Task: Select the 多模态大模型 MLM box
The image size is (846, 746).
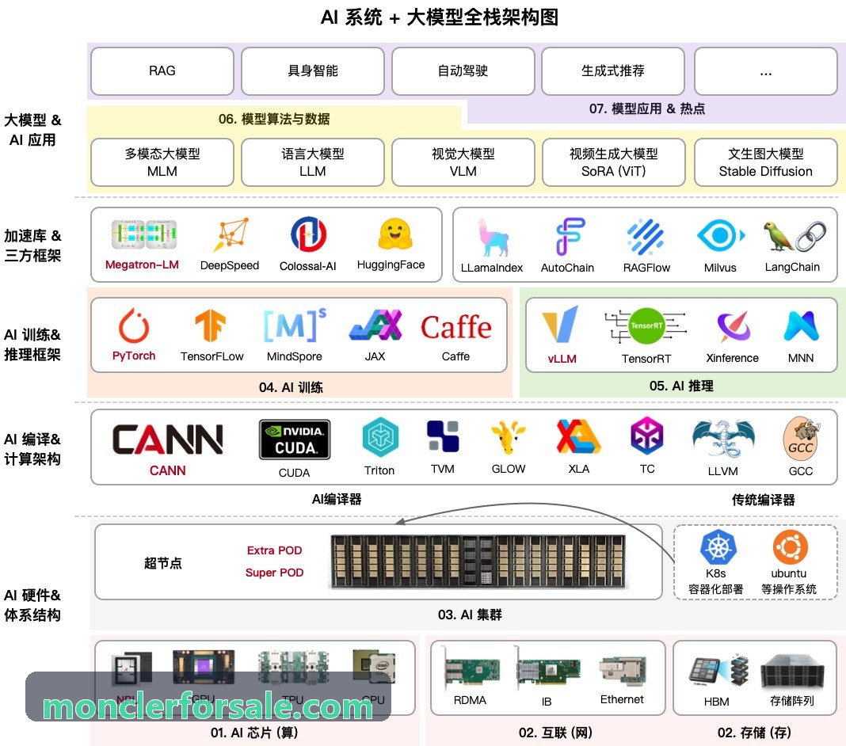Action: 162,162
